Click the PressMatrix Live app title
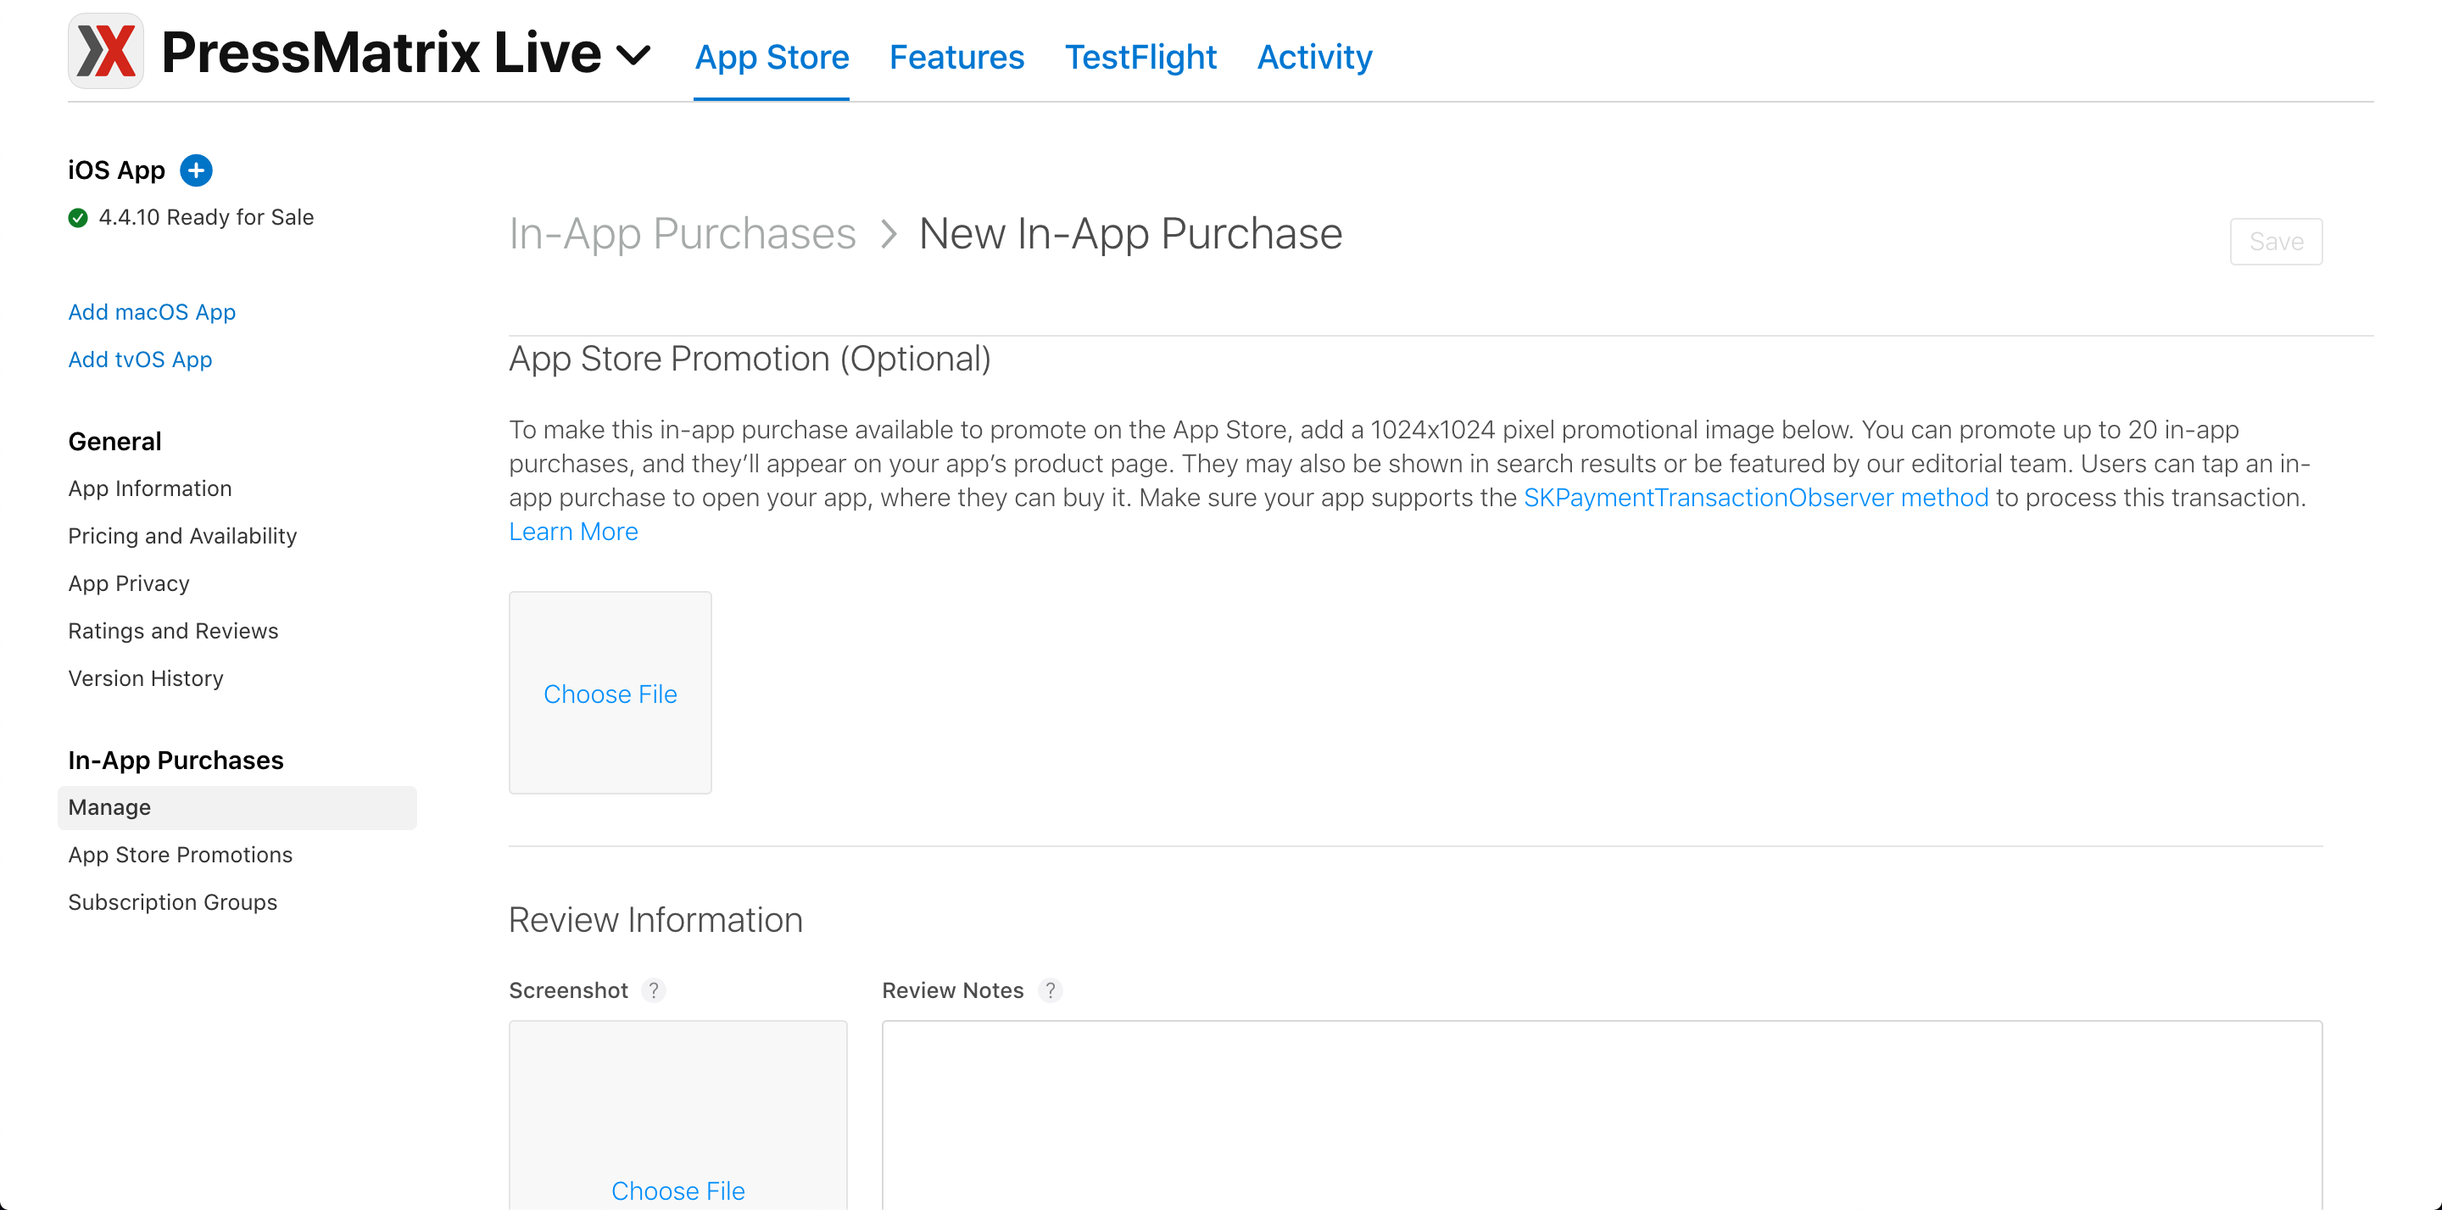Screen dimensions: 2442x1210 [x=381, y=53]
